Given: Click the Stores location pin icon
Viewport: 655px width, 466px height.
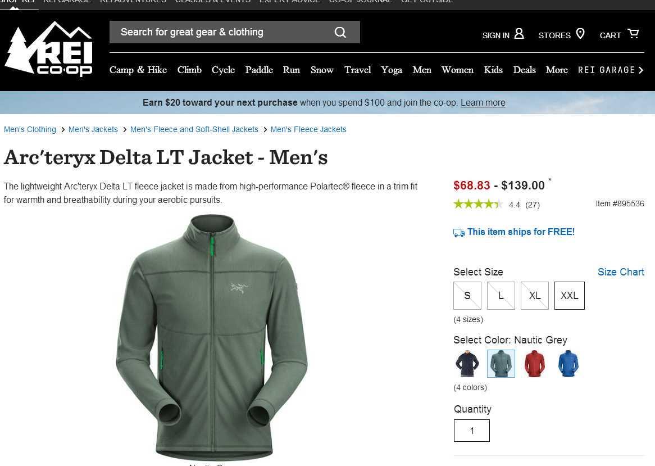Looking at the screenshot, I should (580, 33).
